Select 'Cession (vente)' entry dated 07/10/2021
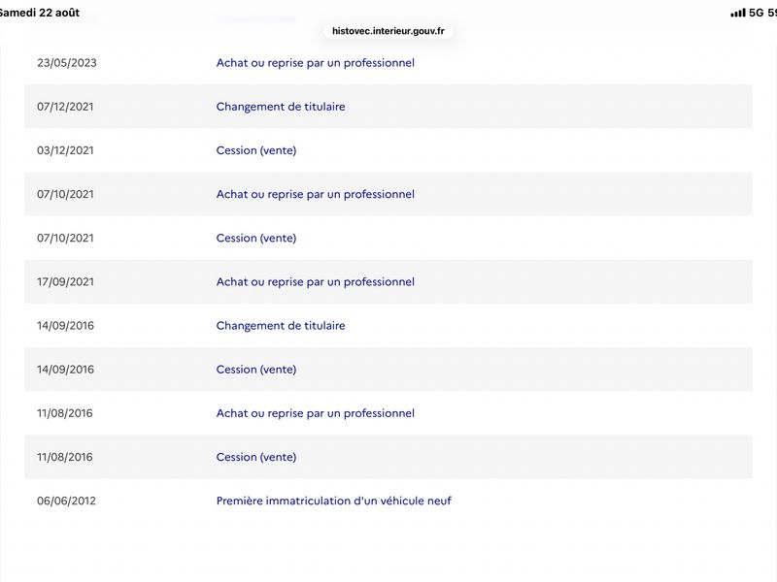The image size is (777, 582). pyautogui.click(x=256, y=238)
